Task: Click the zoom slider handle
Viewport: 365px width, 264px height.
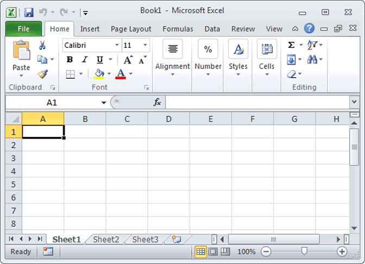Action: 304,251
